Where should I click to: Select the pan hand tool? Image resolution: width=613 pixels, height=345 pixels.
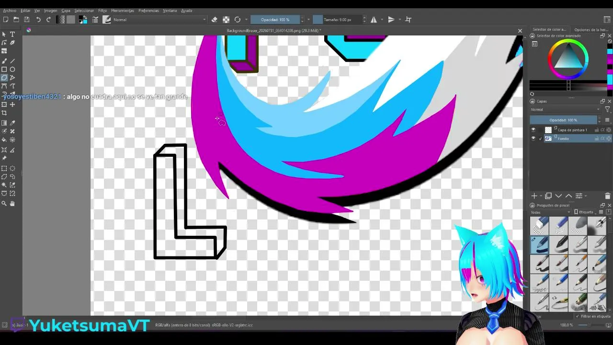[12, 204]
